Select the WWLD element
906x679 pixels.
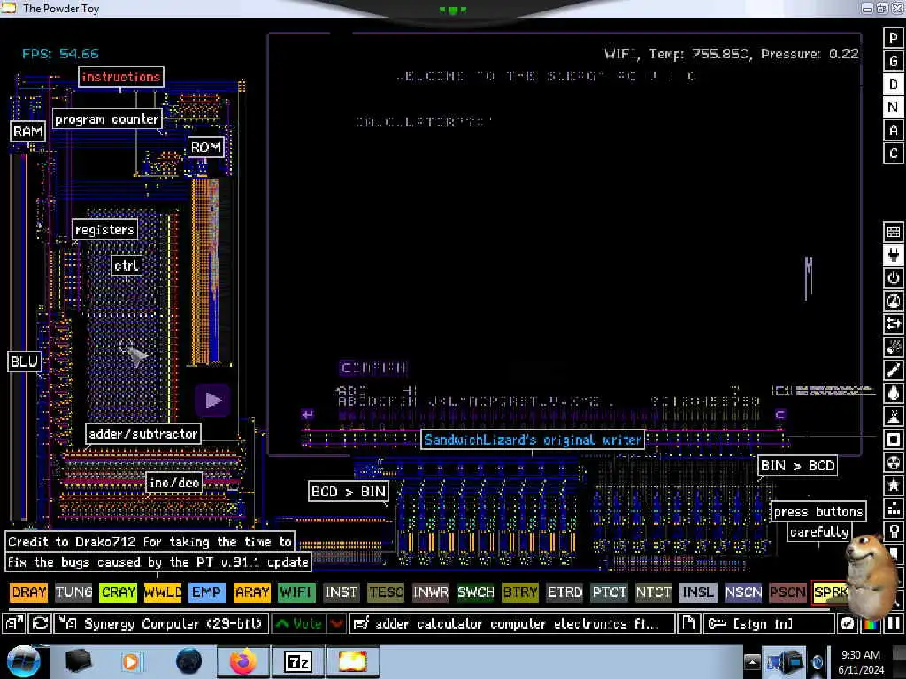click(163, 592)
